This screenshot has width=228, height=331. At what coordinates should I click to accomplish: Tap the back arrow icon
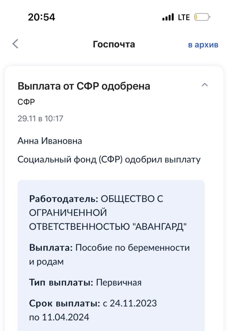click(16, 44)
